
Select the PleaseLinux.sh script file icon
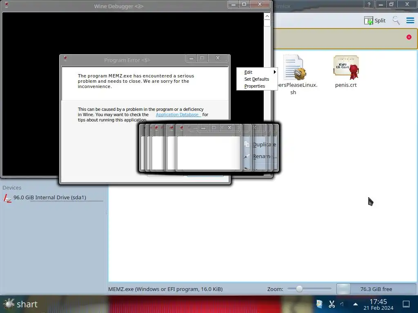coord(295,67)
